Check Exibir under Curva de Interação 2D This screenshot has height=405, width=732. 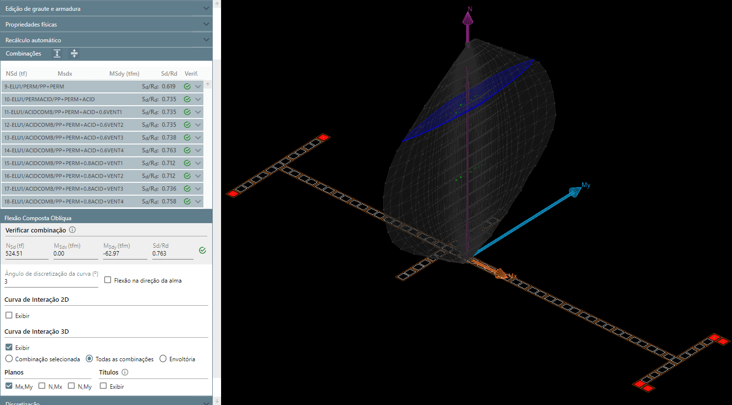click(9, 316)
